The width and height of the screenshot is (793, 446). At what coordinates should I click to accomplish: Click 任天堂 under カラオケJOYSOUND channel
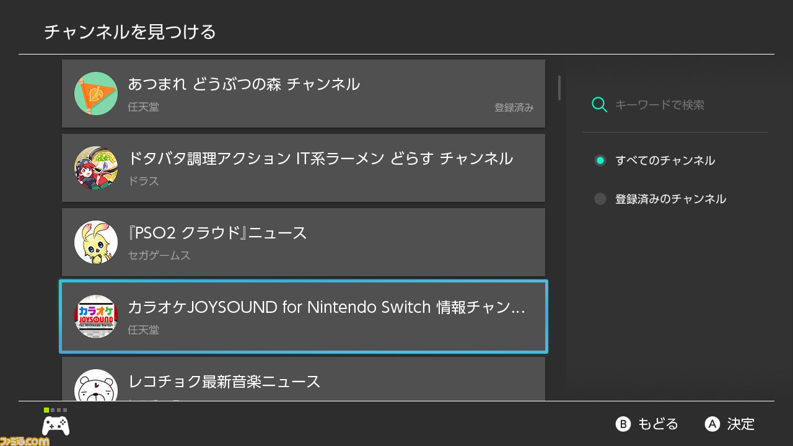coord(143,330)
